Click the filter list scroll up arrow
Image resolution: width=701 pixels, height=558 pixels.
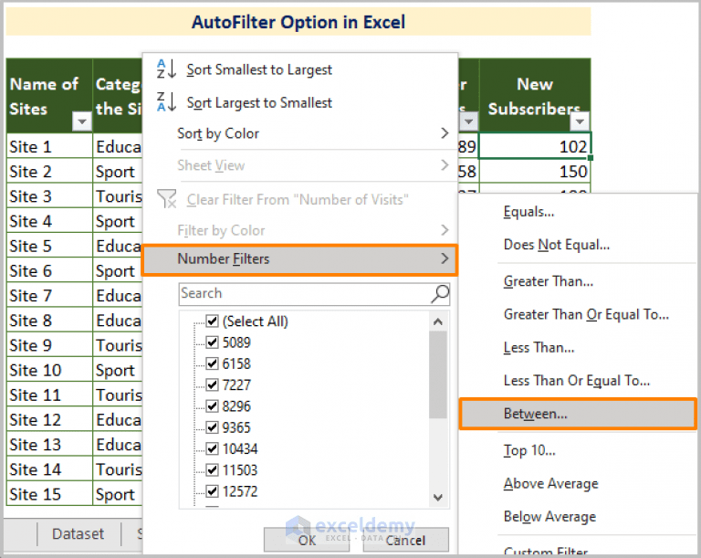pos(438,321)
